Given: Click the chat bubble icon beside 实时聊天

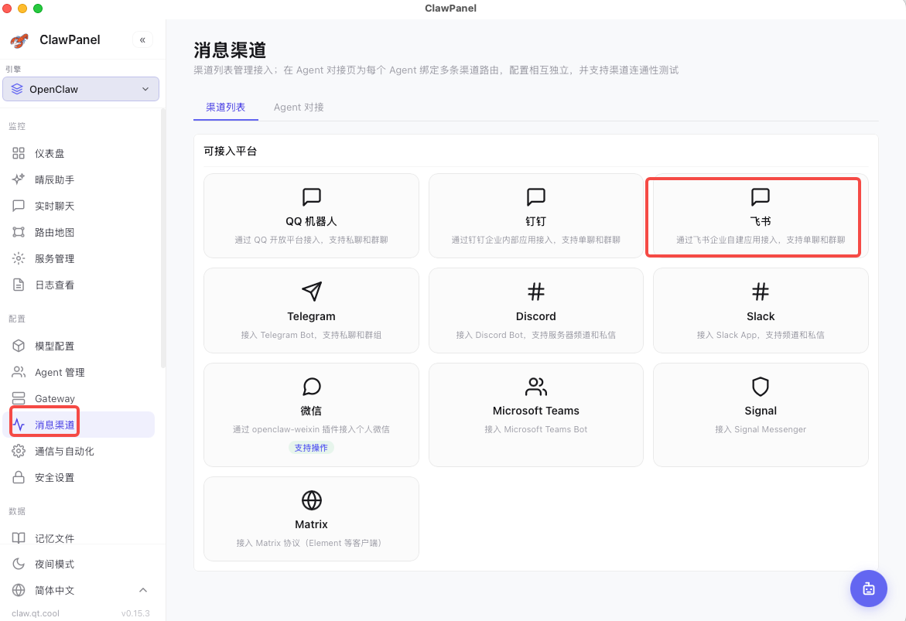Looking at the screenshot, I should (x=19, y=206).
